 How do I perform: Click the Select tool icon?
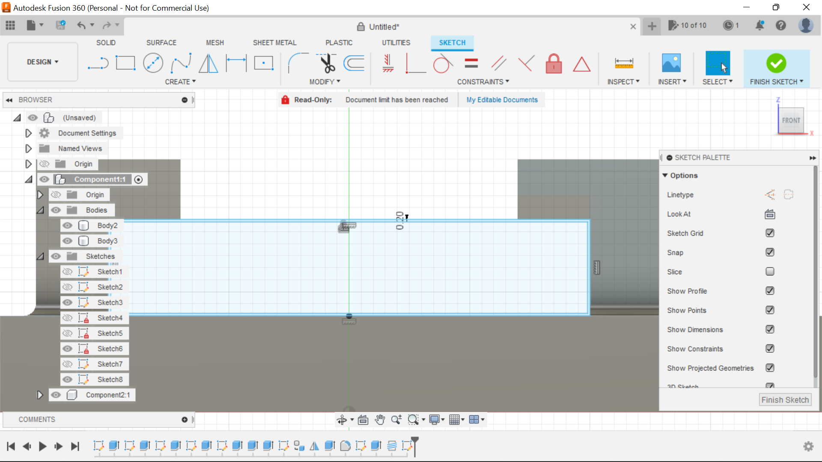(718, 63)
